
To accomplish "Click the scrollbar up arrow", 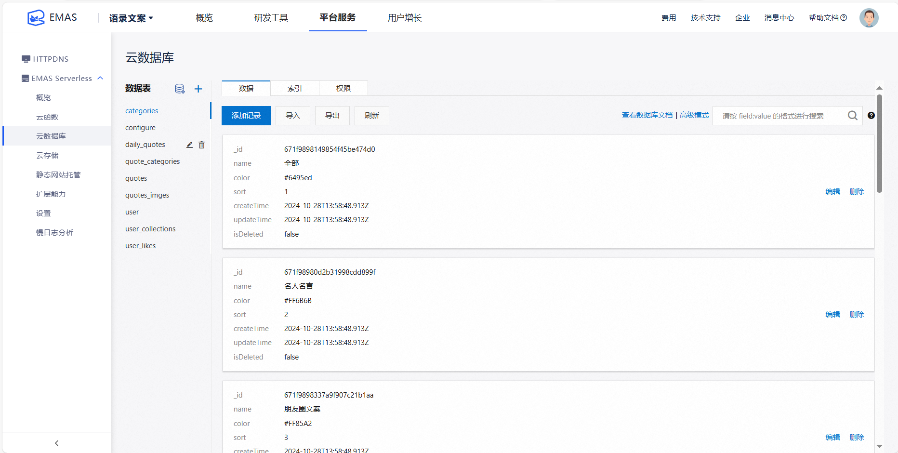I will pos(879,88).
